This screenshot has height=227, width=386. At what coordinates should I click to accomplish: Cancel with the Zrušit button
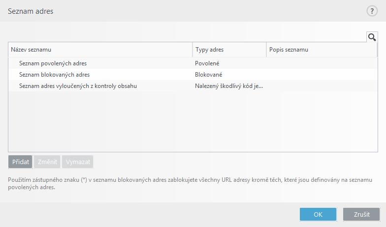[x=361, y=214]
